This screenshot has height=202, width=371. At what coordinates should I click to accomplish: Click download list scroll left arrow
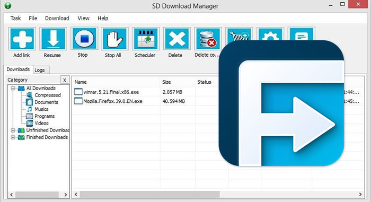(x=76, y=195)
